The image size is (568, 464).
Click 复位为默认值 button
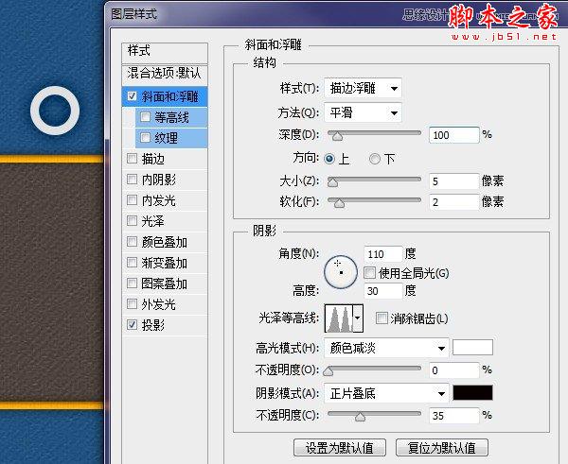point(442,448)
